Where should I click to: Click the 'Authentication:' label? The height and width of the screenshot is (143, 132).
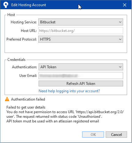(x=25, y=67)
